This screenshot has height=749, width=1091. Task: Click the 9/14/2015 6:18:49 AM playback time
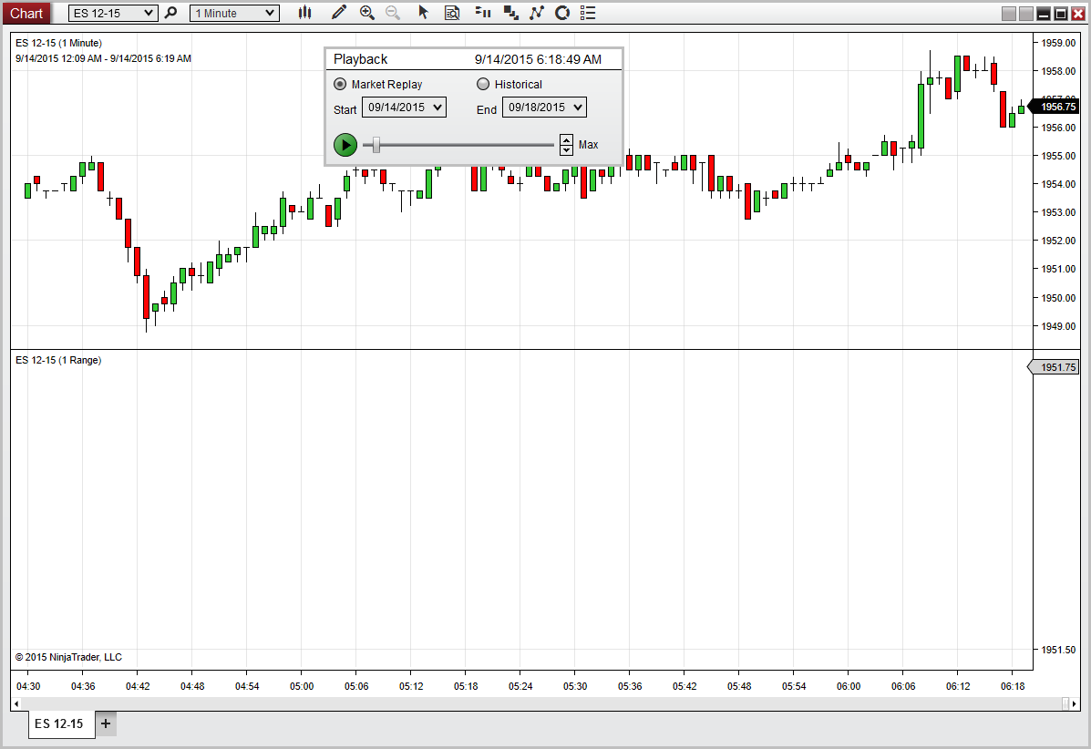click(x=538, y=60)
